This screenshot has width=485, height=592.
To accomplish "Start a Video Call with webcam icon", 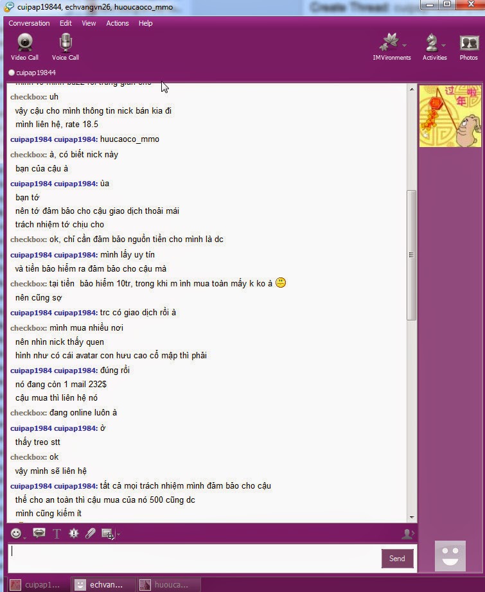I will (24, 47).
